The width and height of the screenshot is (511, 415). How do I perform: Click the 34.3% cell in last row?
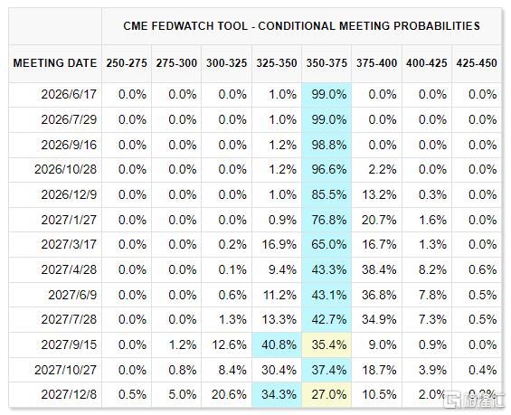pyautogui.click(x=277, y=394)
